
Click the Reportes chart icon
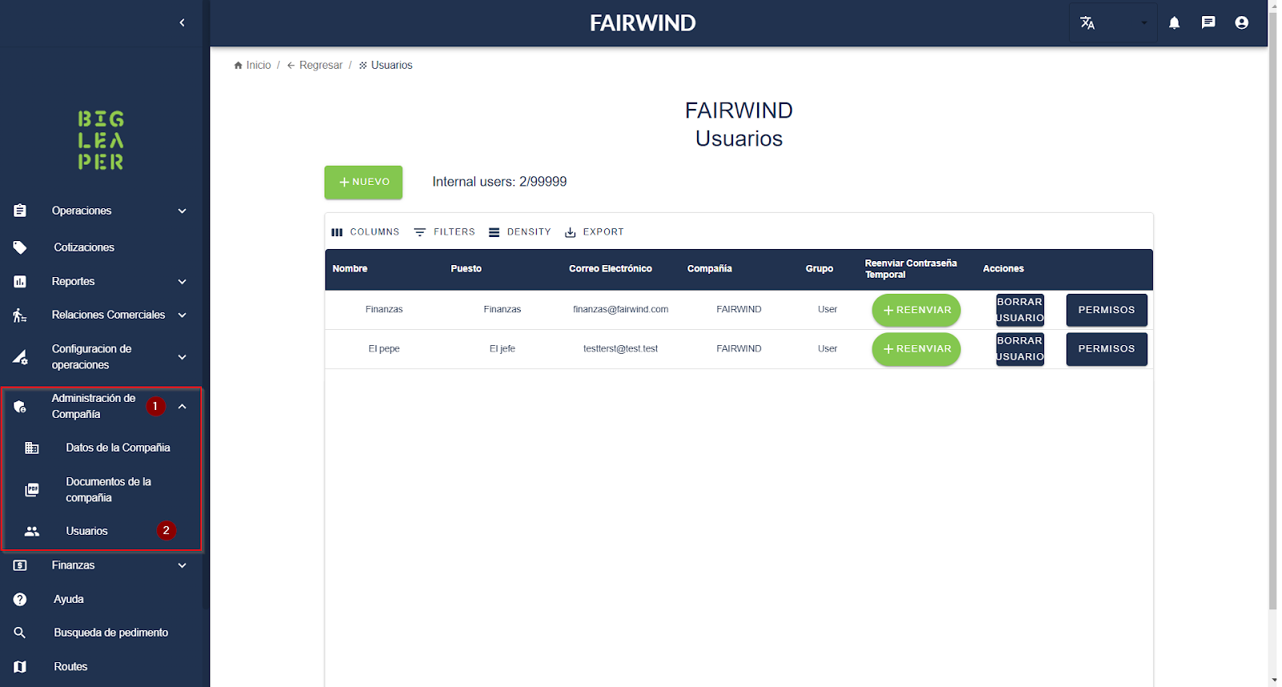point(20,281)
